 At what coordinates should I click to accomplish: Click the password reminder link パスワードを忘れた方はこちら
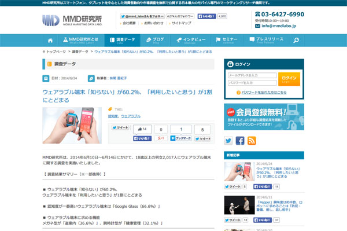[264, 93]
